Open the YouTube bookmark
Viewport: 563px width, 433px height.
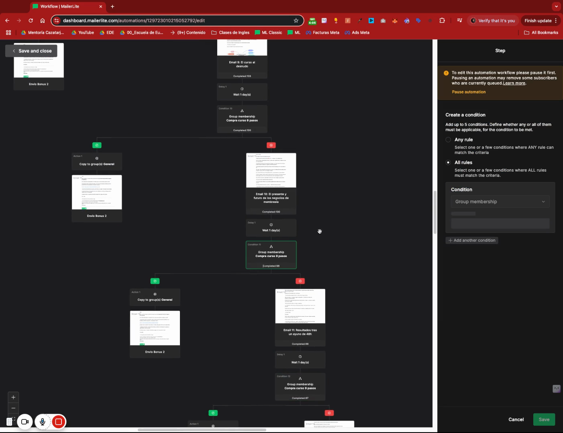(83, 32)
